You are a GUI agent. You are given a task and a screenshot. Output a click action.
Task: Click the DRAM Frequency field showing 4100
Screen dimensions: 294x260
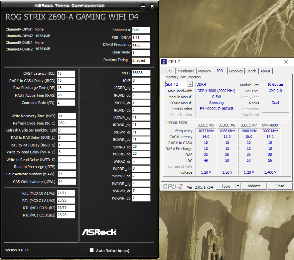pyautogui.click(x=141, y=45)
